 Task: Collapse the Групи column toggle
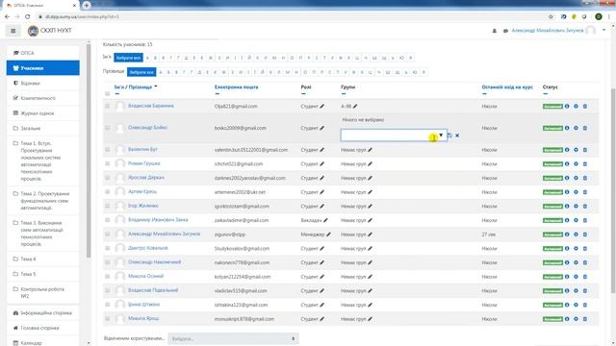[x=344, y=94]
